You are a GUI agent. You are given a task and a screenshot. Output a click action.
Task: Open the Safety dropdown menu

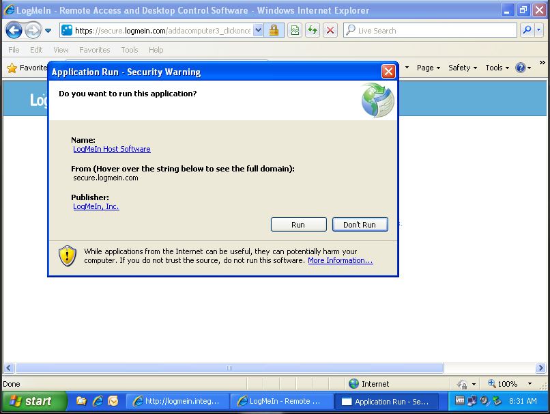click(463, 68)
